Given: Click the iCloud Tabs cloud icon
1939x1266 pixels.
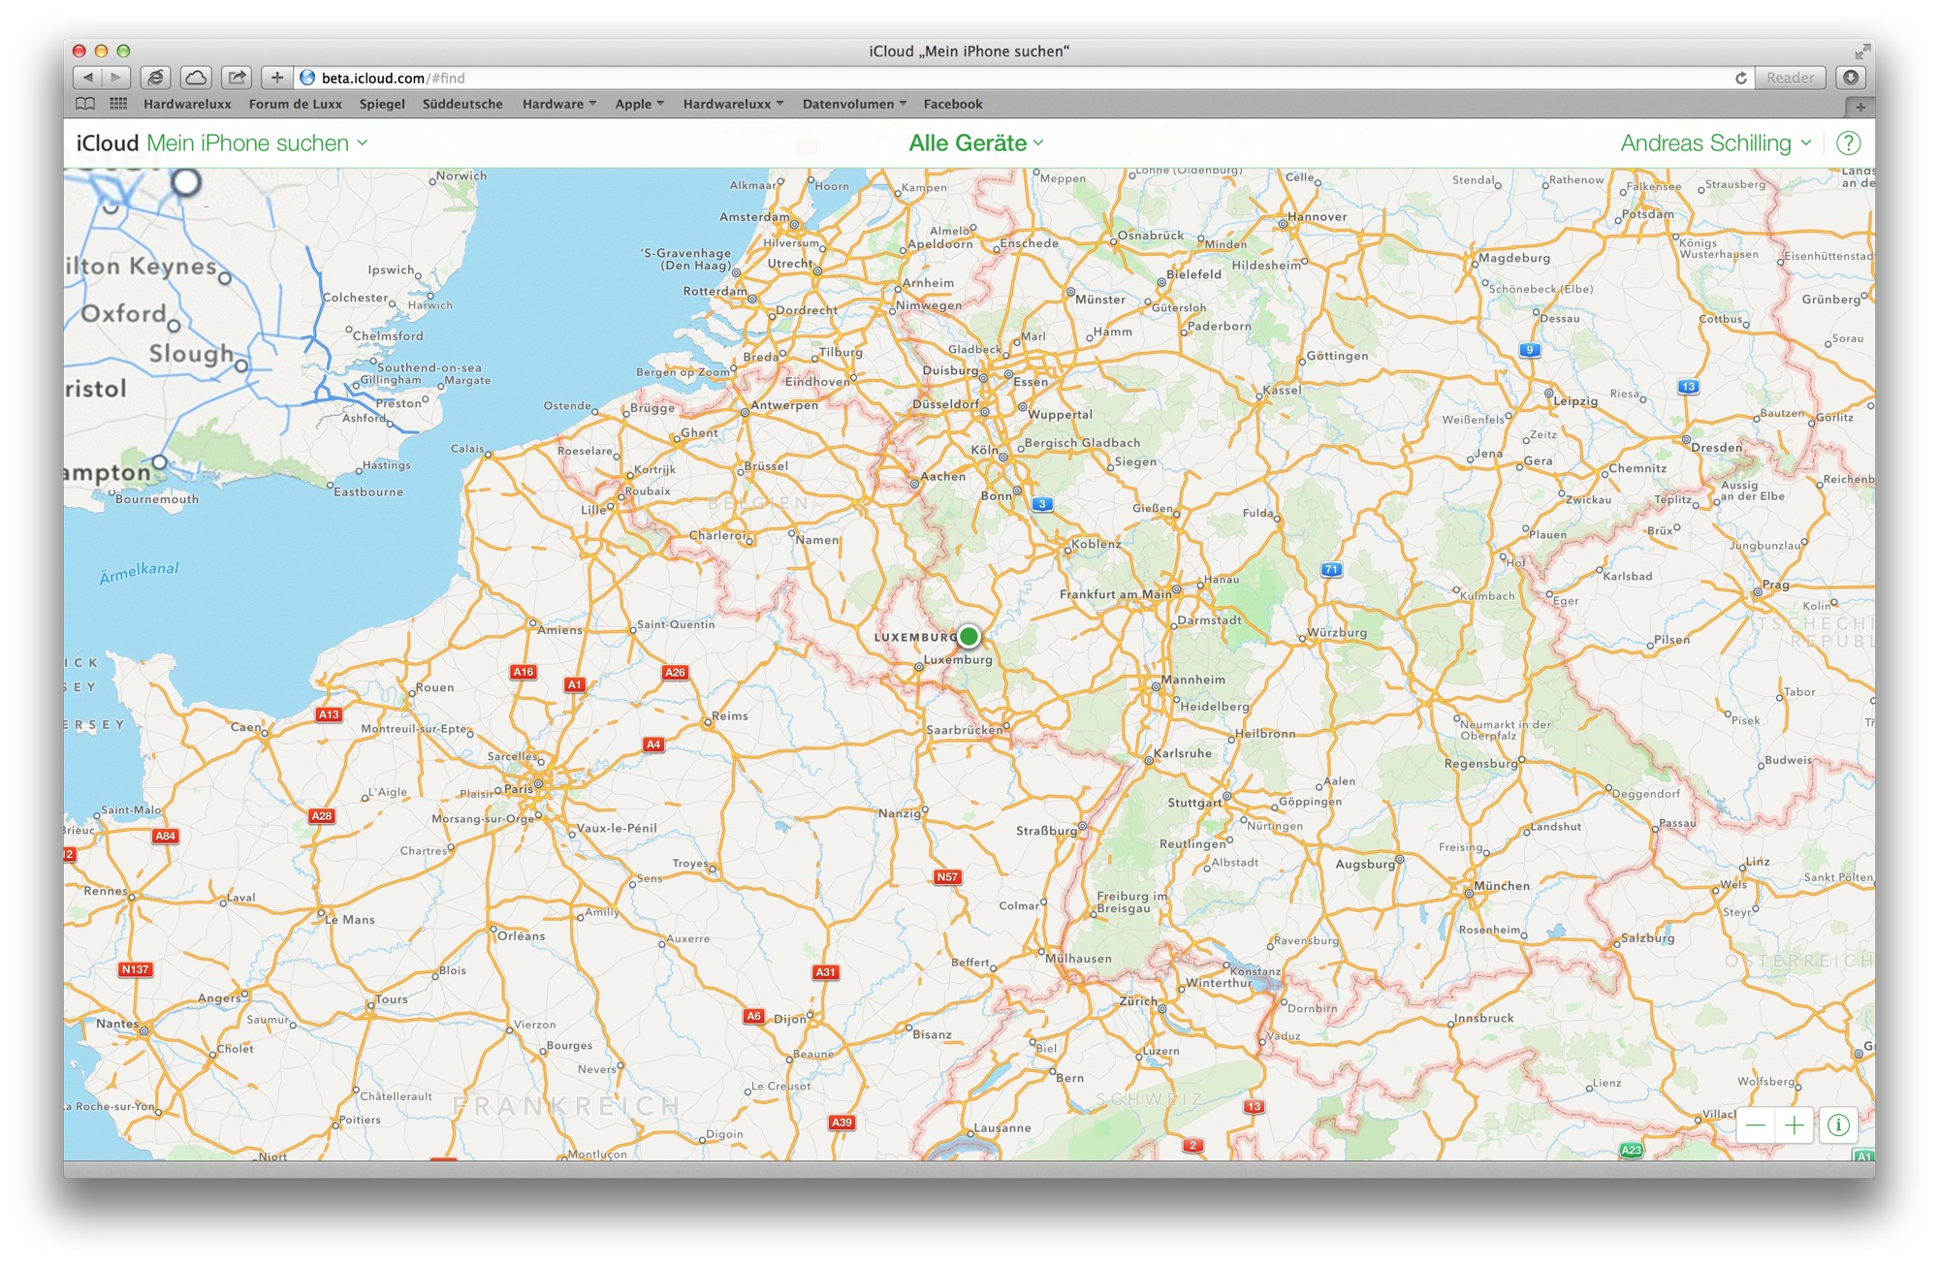Looking at the screenshot, I should tap(196, 78).
